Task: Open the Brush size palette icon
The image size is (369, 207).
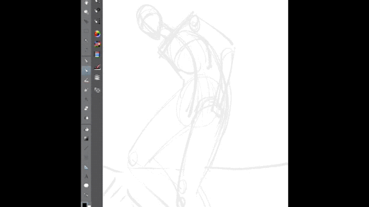Action: [x=97, y=21]
